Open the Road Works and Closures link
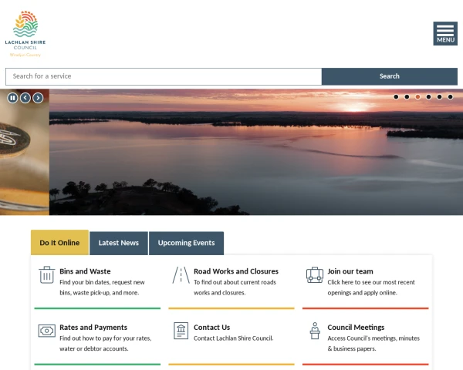 (236, 271)
